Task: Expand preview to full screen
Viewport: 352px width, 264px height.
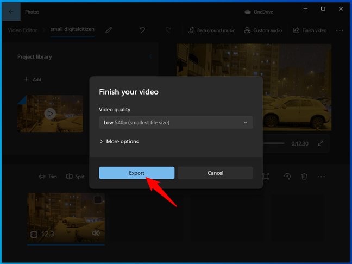Action: (x=320, y=143)
